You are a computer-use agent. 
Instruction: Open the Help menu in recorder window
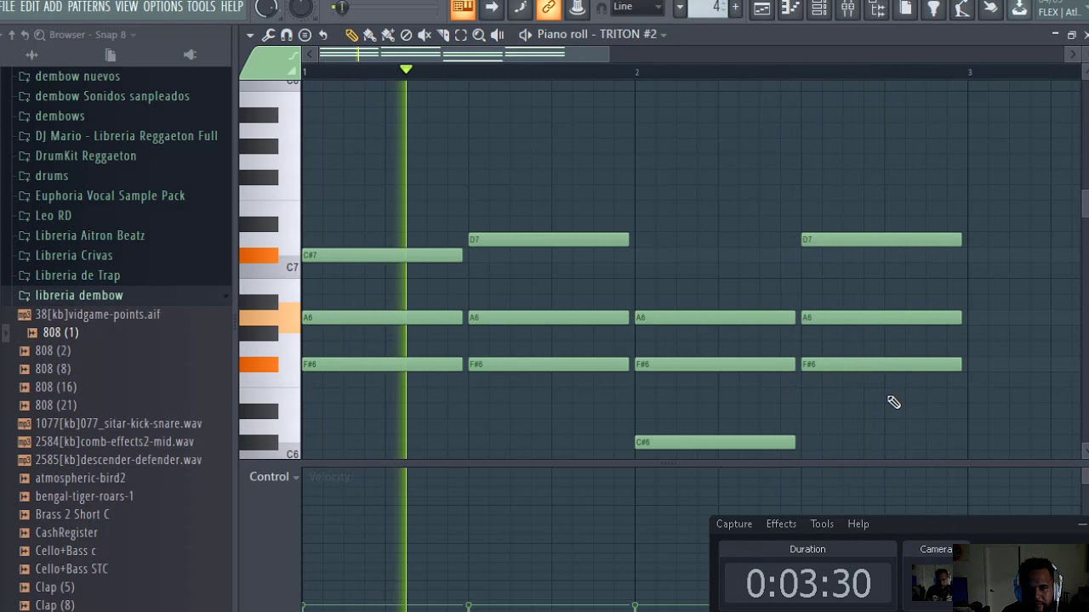click(858, 524)
